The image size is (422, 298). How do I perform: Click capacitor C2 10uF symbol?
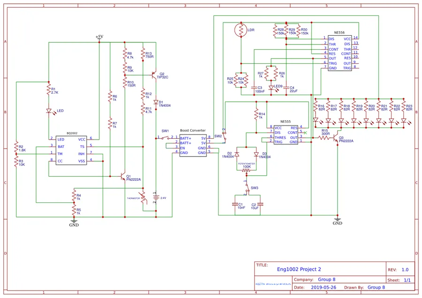pos(260,204)
